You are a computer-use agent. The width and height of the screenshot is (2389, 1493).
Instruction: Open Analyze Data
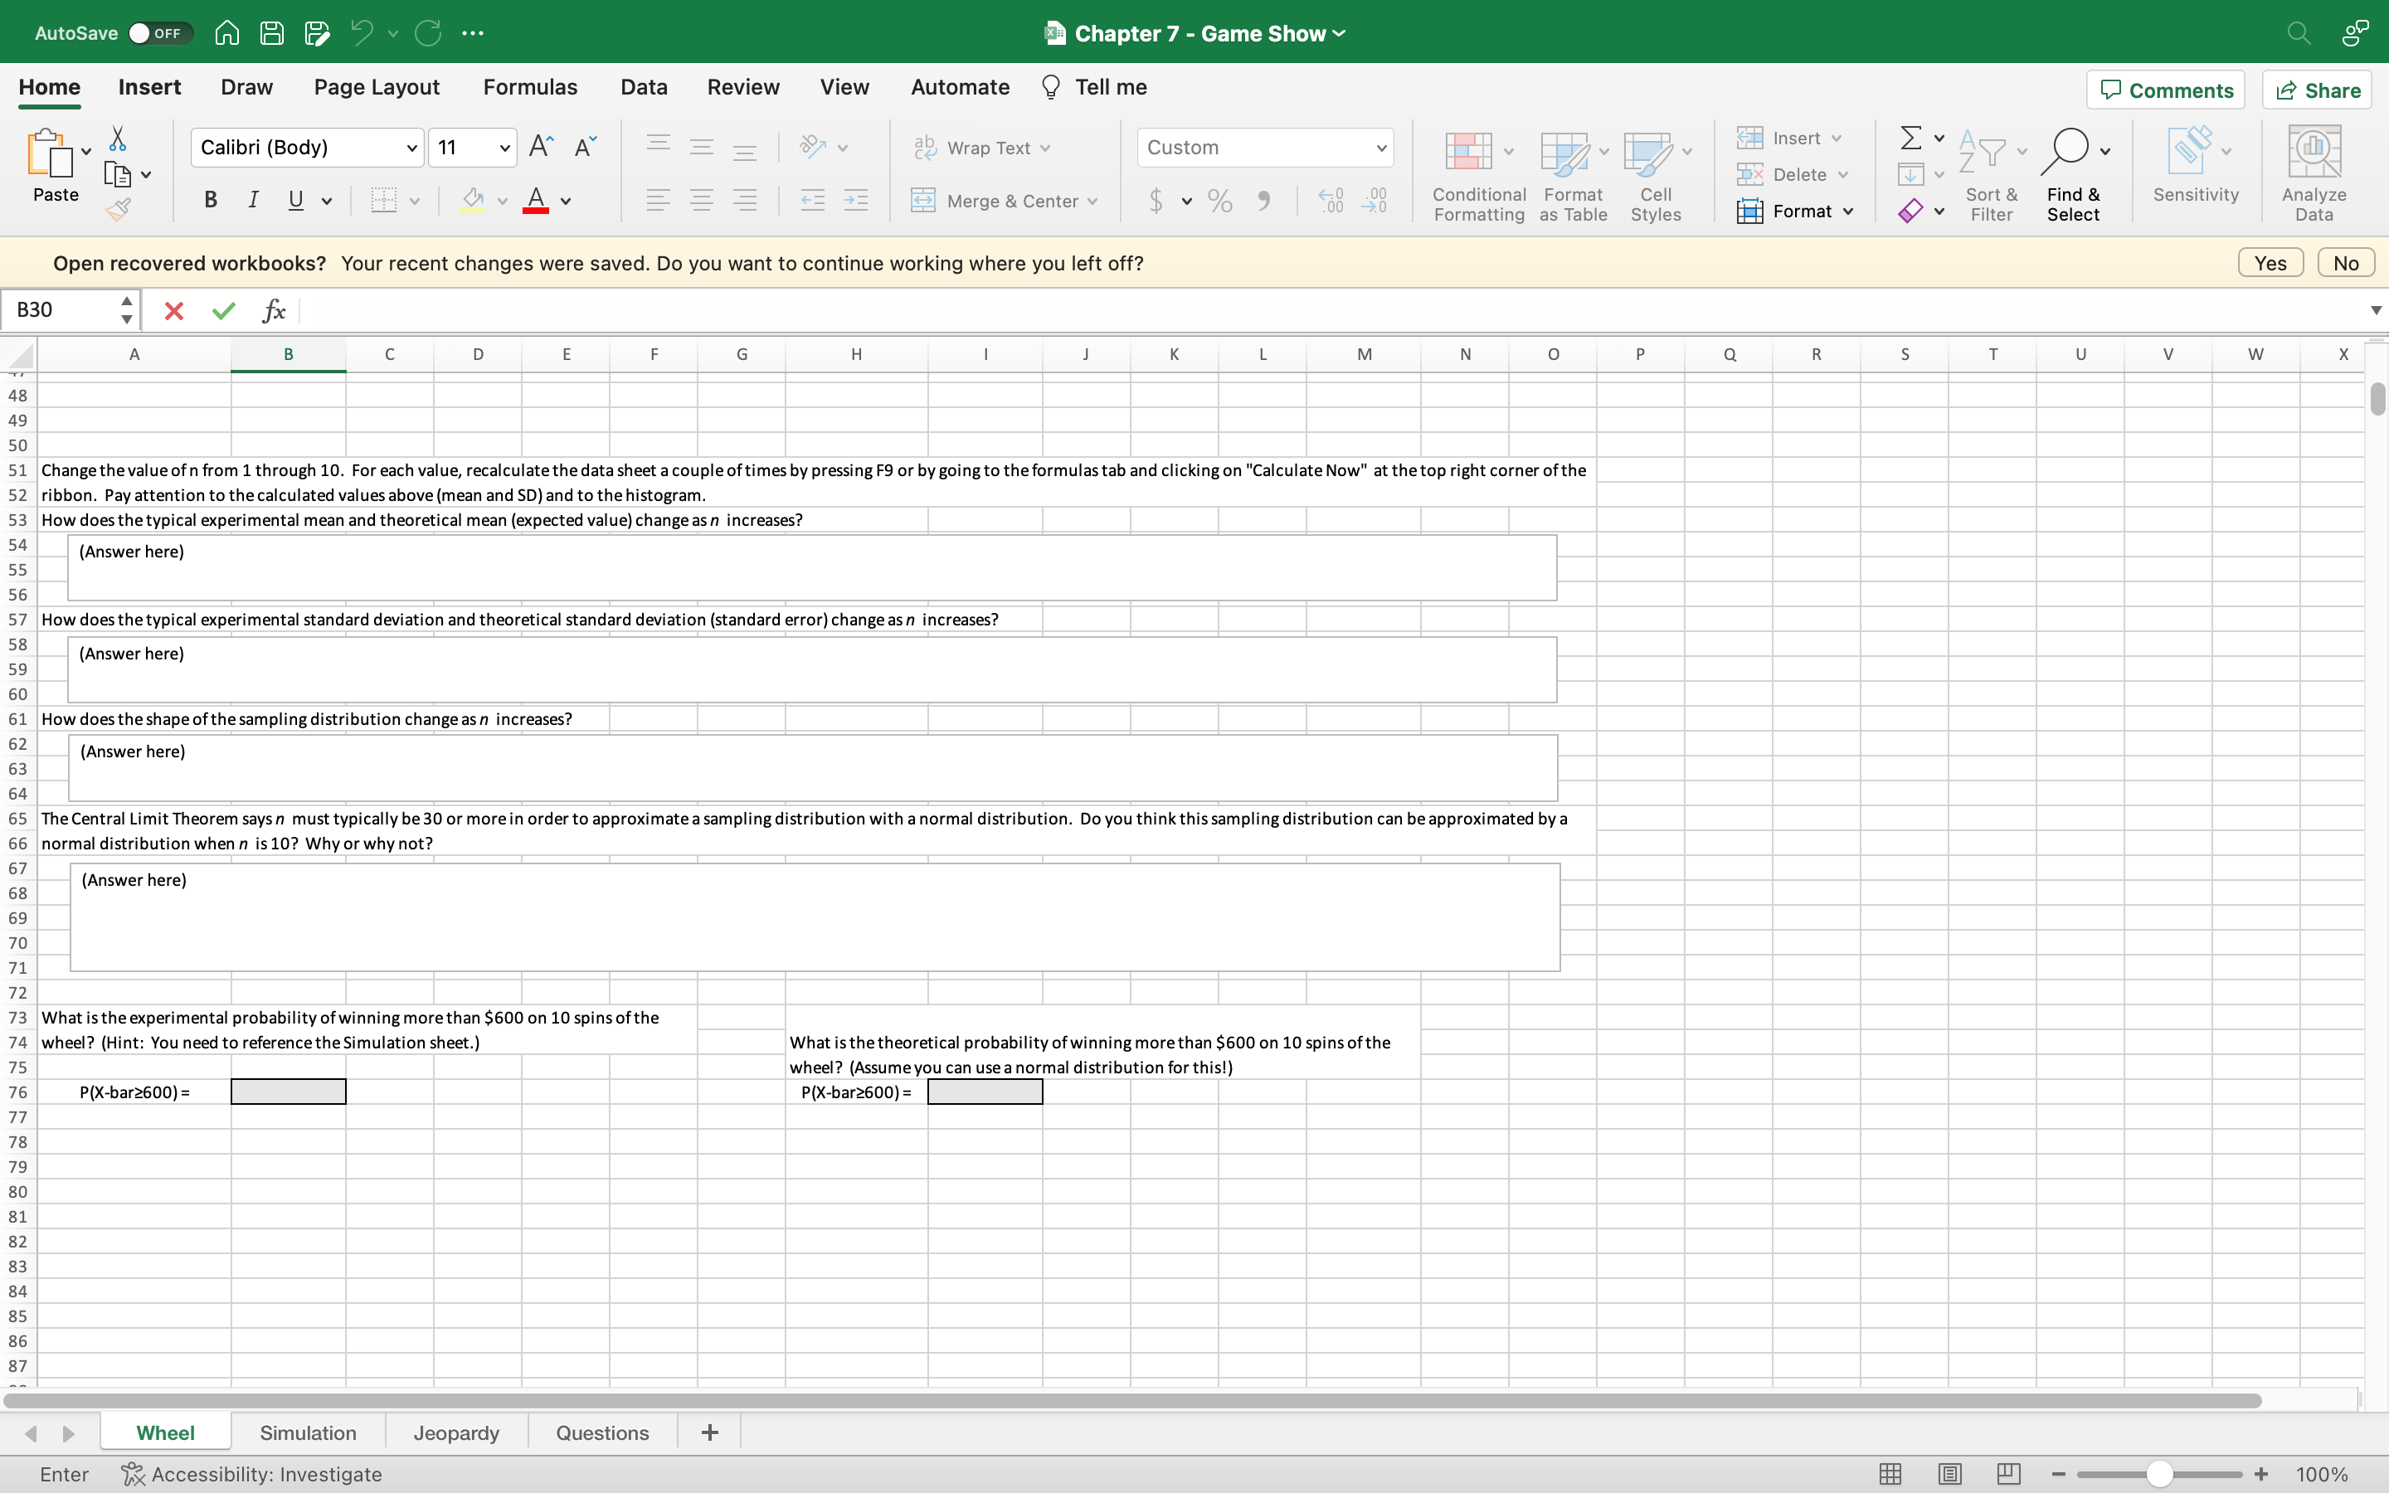tap(2313, 176)
